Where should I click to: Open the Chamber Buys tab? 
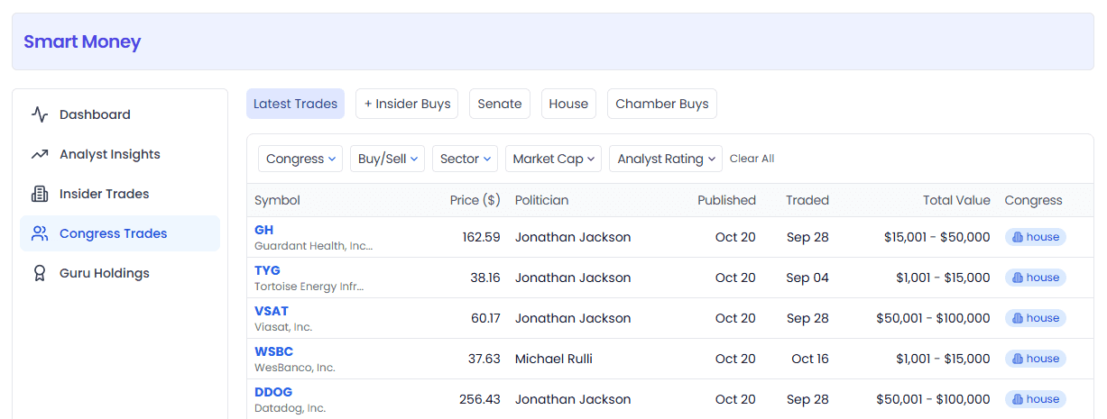(662, 104)
